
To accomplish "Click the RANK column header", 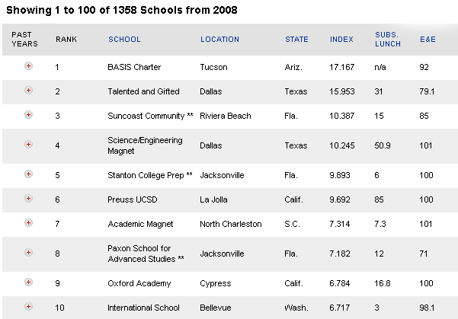I will pyautogui.click(x=66, y=40).
